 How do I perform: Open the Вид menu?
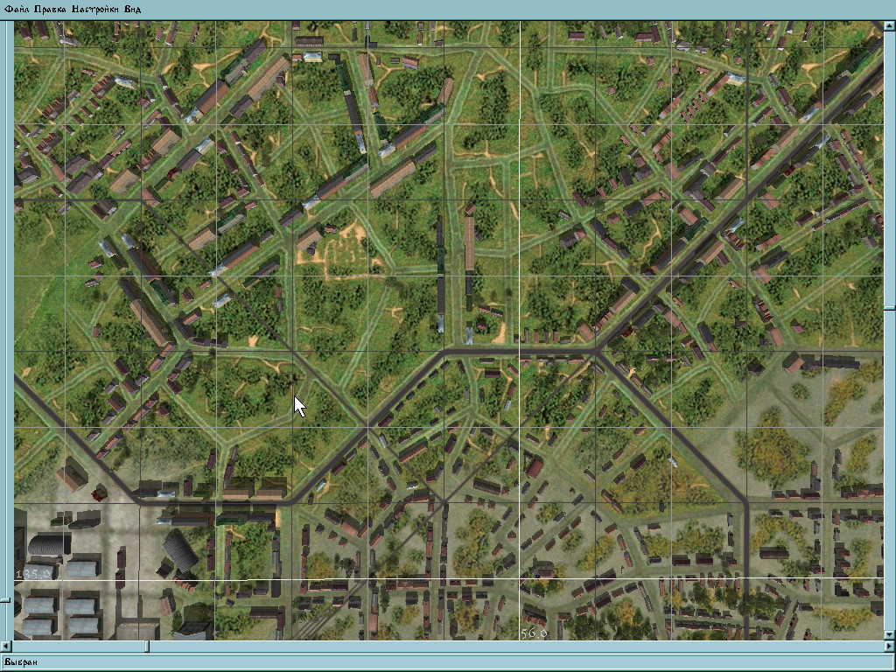[133, 9]
